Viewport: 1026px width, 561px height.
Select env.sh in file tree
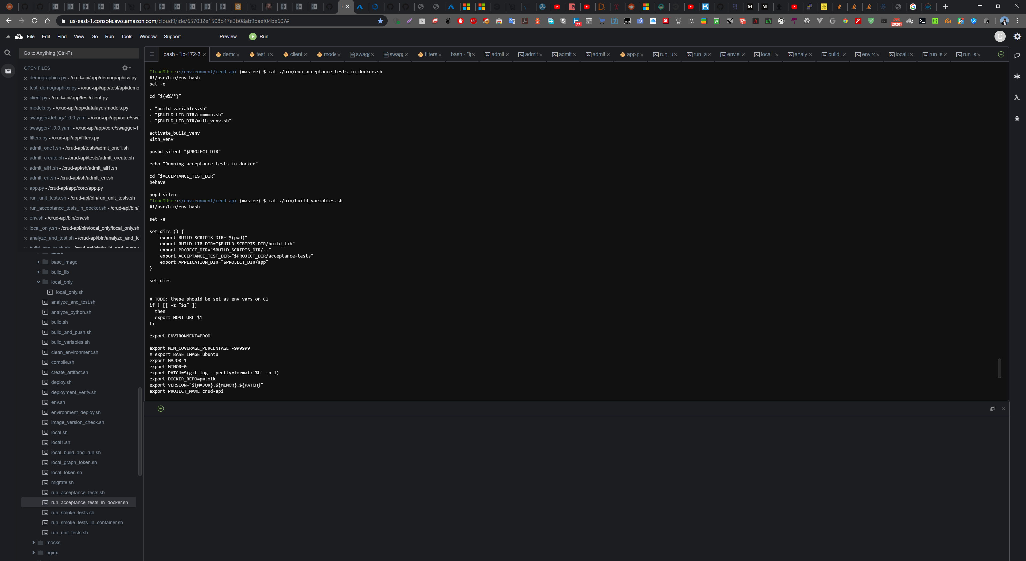tap(58, 402)
